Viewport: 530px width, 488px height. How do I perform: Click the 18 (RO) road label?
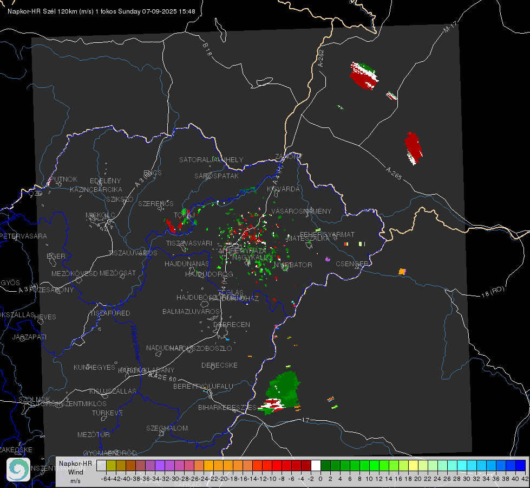coord(493,292)
